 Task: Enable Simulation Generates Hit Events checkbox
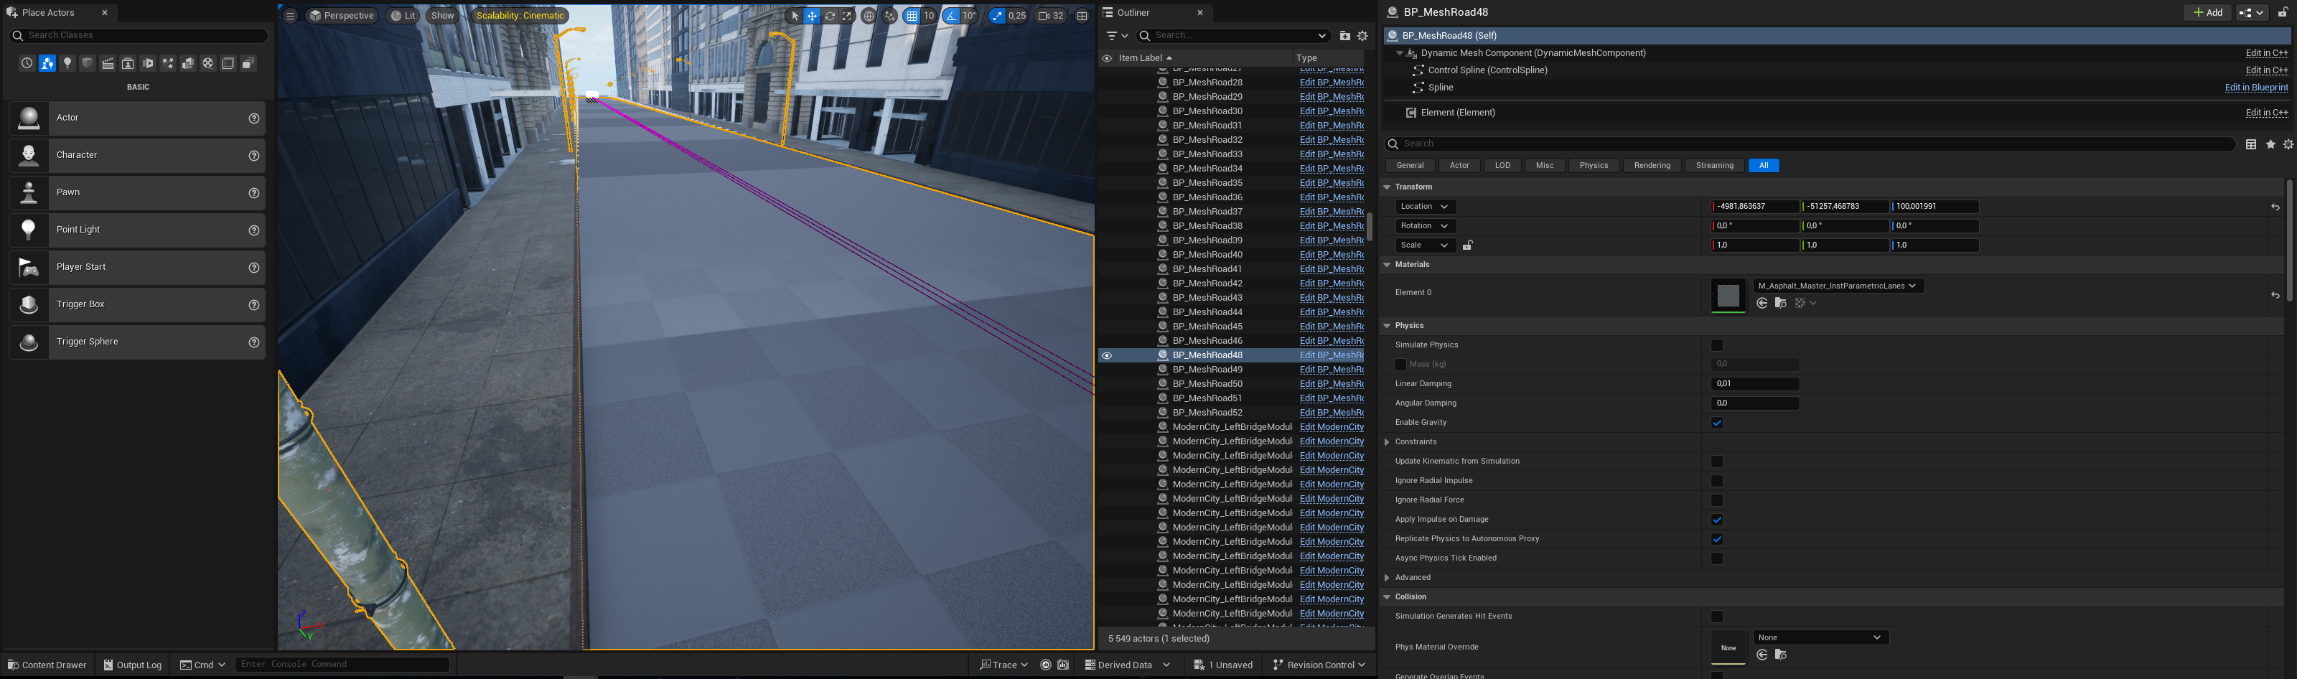(1716, 617)
